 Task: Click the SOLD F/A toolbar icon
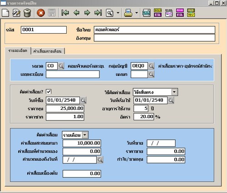[158, 13]
